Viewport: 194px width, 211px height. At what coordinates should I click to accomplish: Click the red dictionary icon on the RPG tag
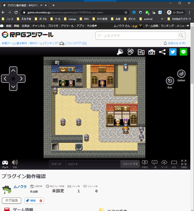[41, 201]
